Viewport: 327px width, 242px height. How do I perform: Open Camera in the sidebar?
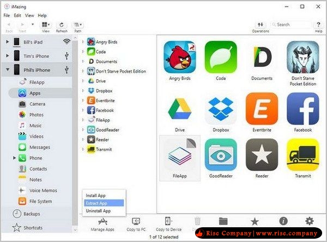[x=37, y=104]
